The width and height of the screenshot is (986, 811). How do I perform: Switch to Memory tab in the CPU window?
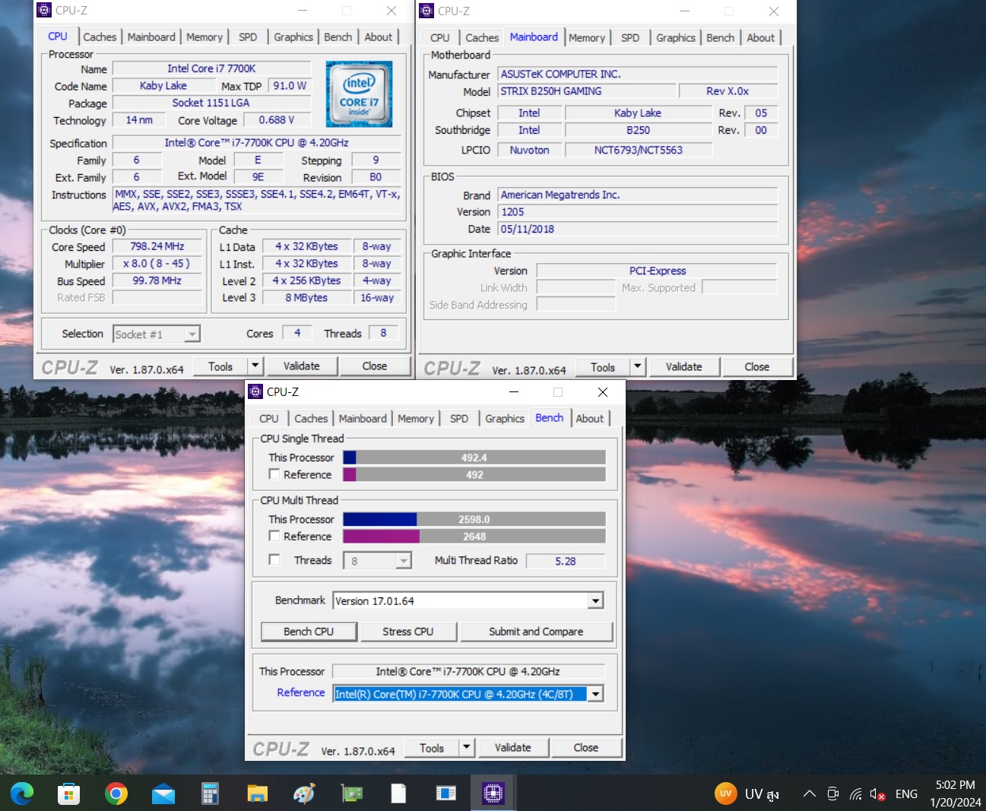(204, 37)
